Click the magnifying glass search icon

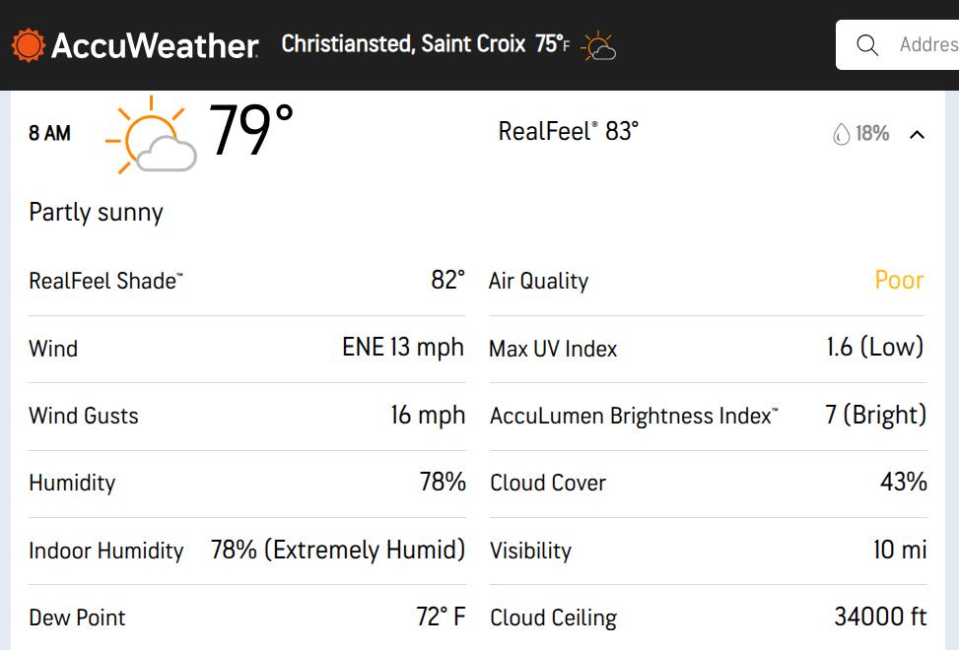click(867, 45)
